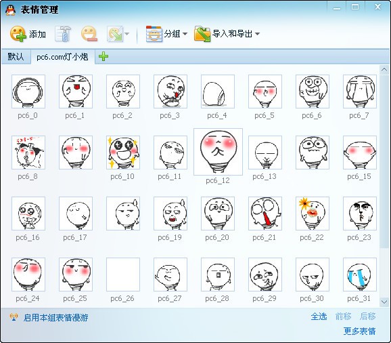Click the green plus new group icon
The image size is (391, 343).
(x=103, y=56)
